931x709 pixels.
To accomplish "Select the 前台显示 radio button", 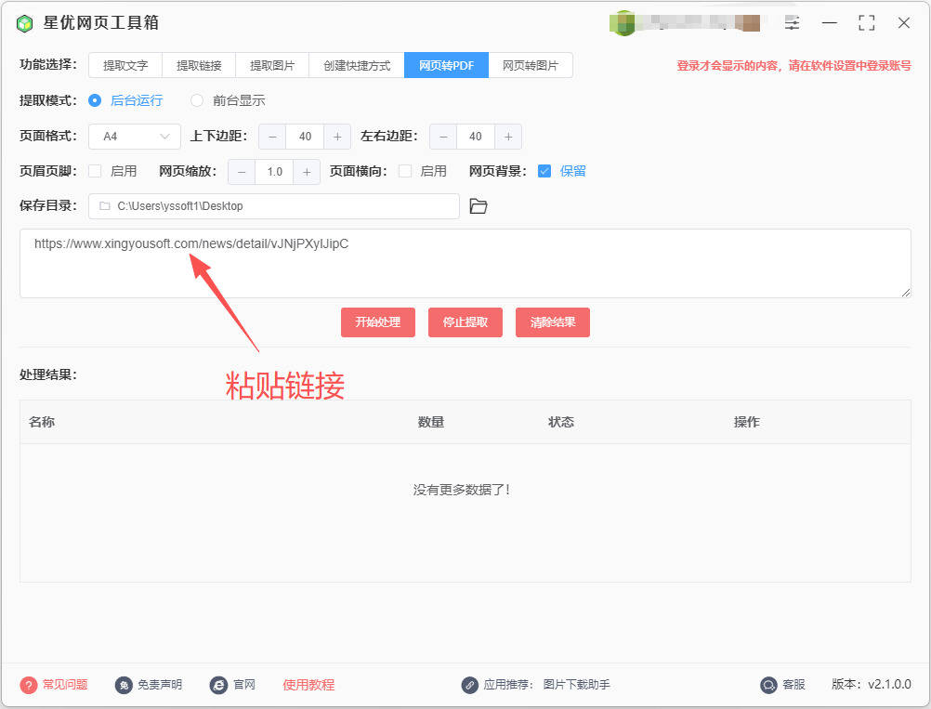I will (x=196, y=100).
